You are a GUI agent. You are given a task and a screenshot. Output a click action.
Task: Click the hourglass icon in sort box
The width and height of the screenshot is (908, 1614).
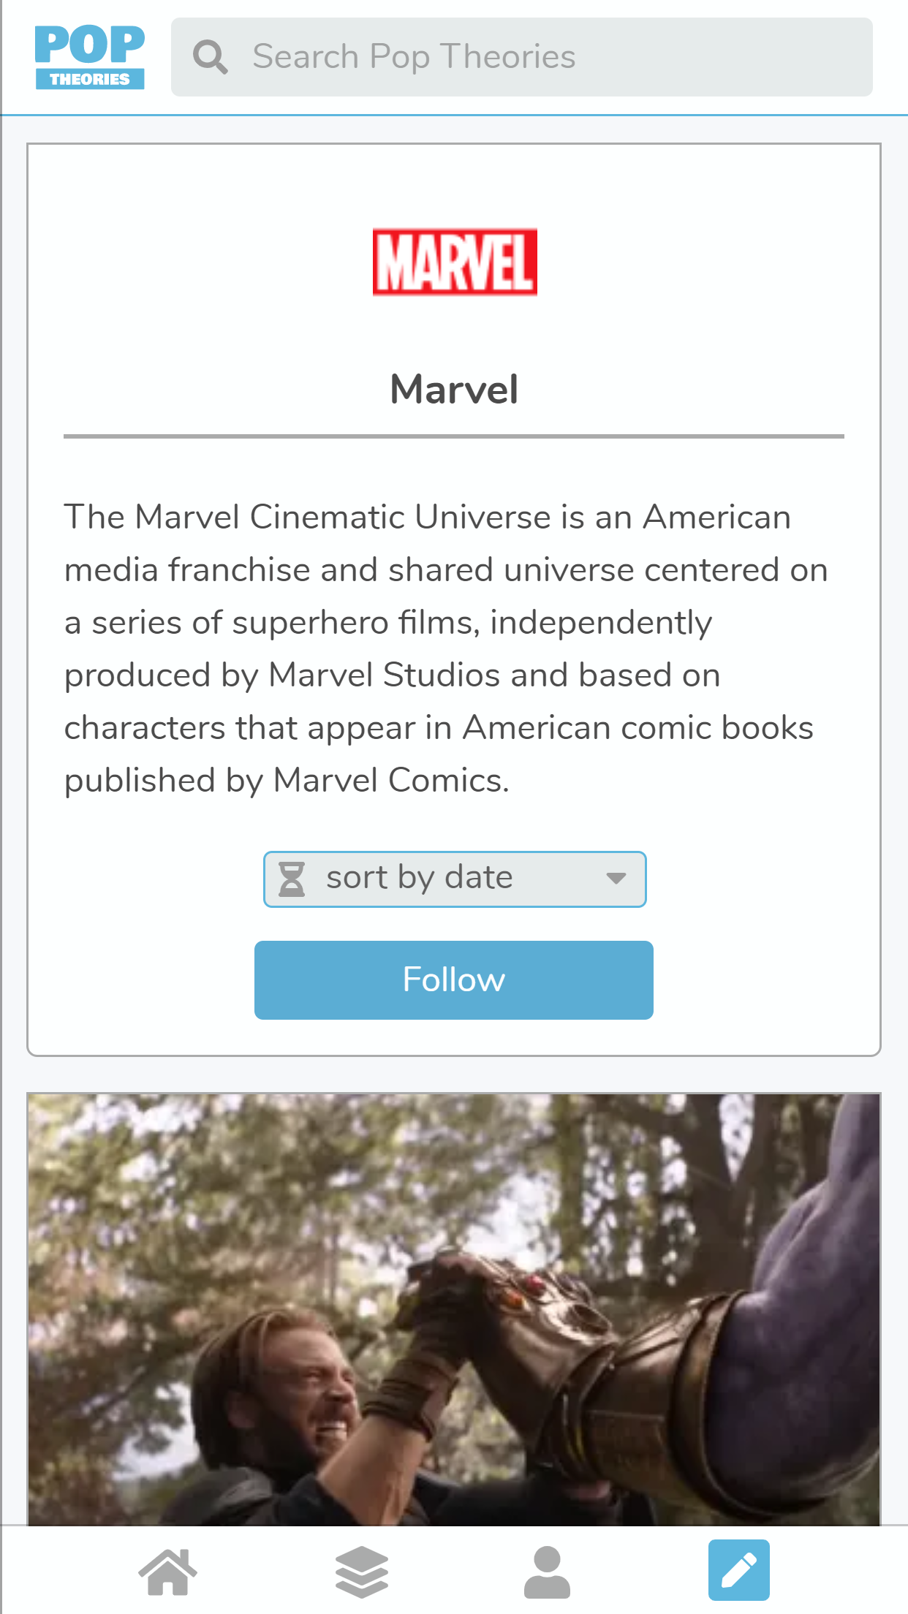(x=292, y=879)
